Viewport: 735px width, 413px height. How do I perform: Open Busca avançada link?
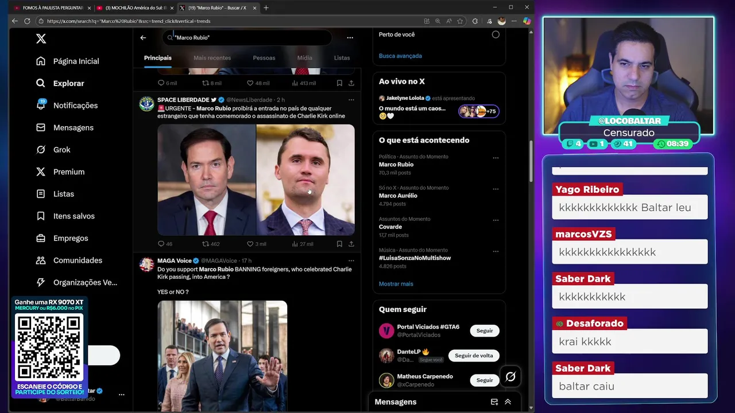pos(400,56)
